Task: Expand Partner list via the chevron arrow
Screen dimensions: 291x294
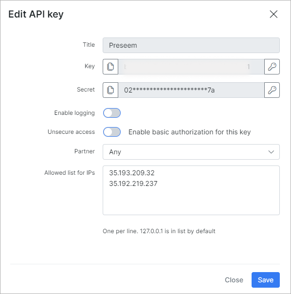Action: tap(271, 152)
